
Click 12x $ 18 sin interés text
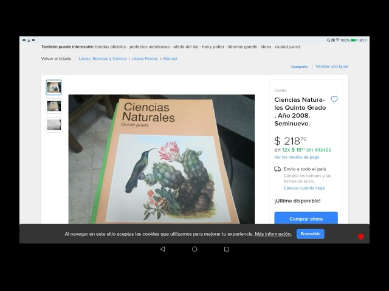coord(306,150)
